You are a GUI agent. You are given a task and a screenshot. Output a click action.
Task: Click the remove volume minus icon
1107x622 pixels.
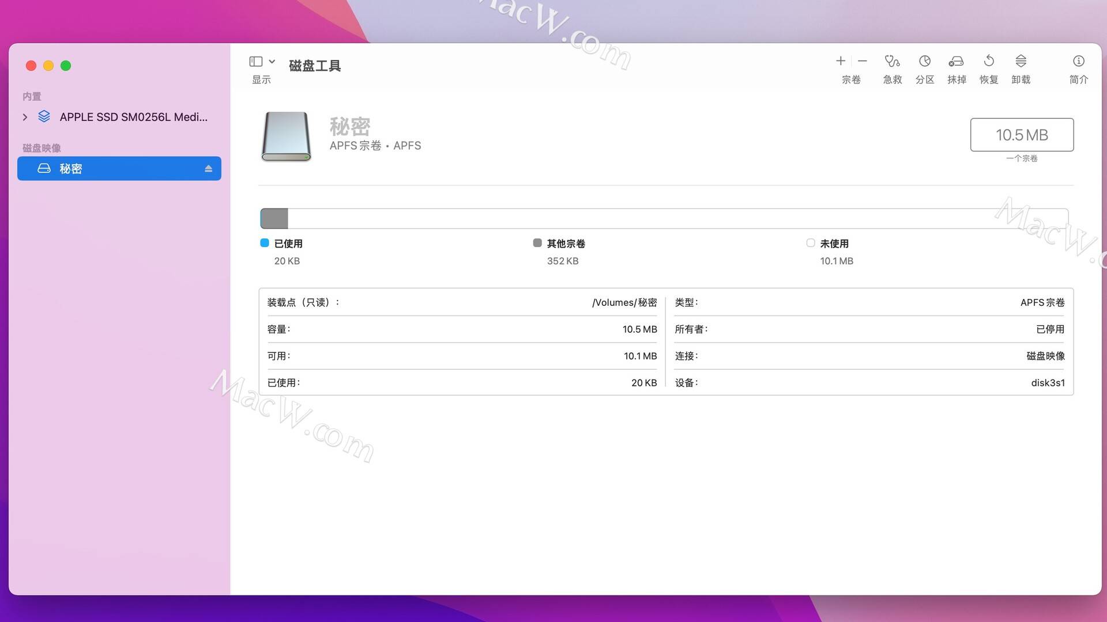coord(863,60)
